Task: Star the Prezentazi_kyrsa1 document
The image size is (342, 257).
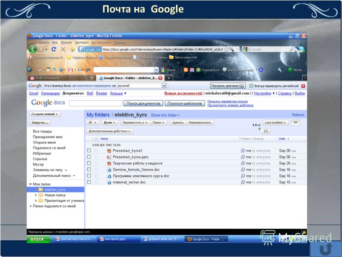Action: pyautogui.click(x=96, y=151)
